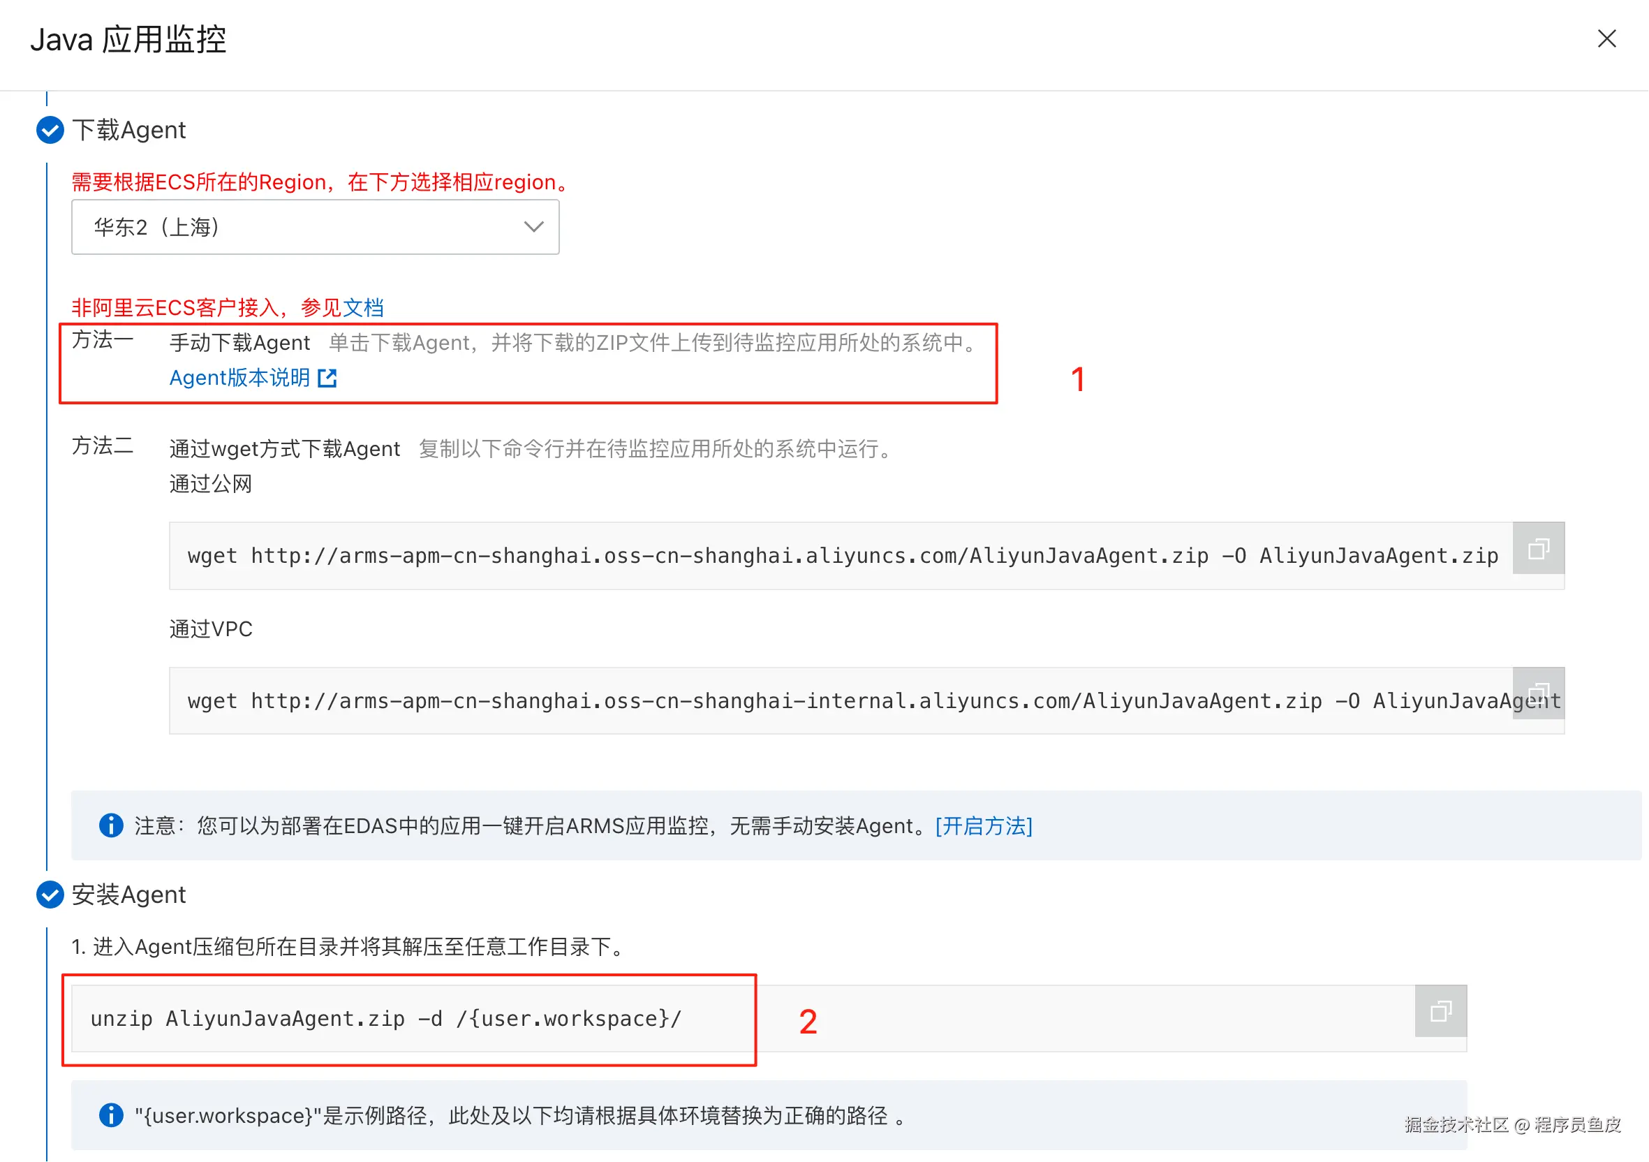1649x1162 pixels.
Task: Click the 下载Agent step checkmark icon
Action: click(50, 130)
